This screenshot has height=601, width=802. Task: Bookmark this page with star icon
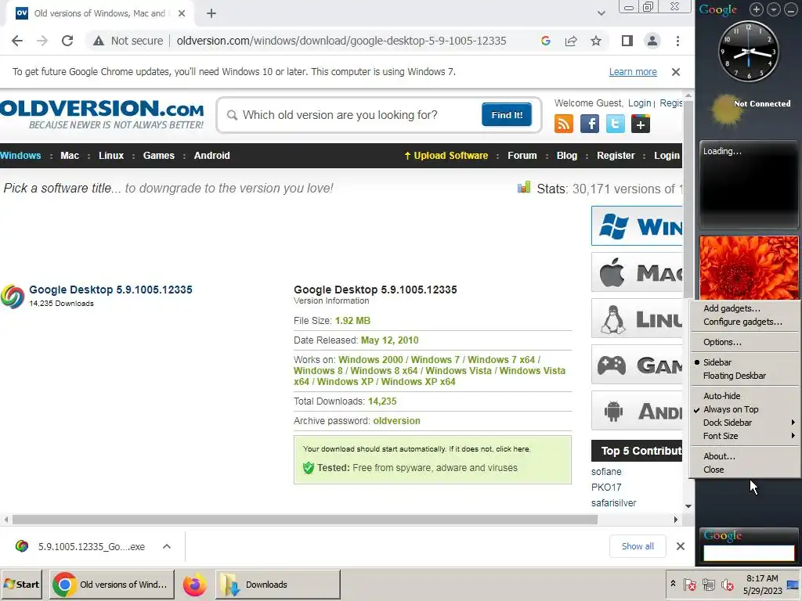pyautogui.click(x=596, y=41)
